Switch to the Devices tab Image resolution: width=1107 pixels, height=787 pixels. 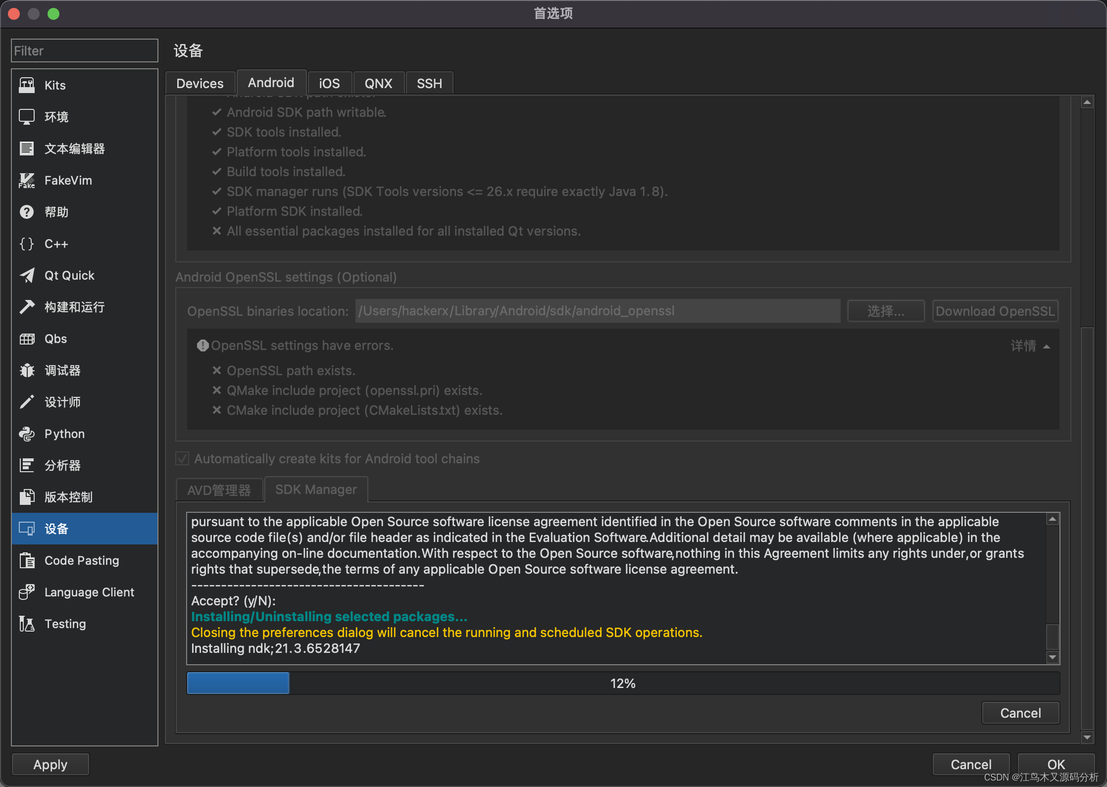200,83
